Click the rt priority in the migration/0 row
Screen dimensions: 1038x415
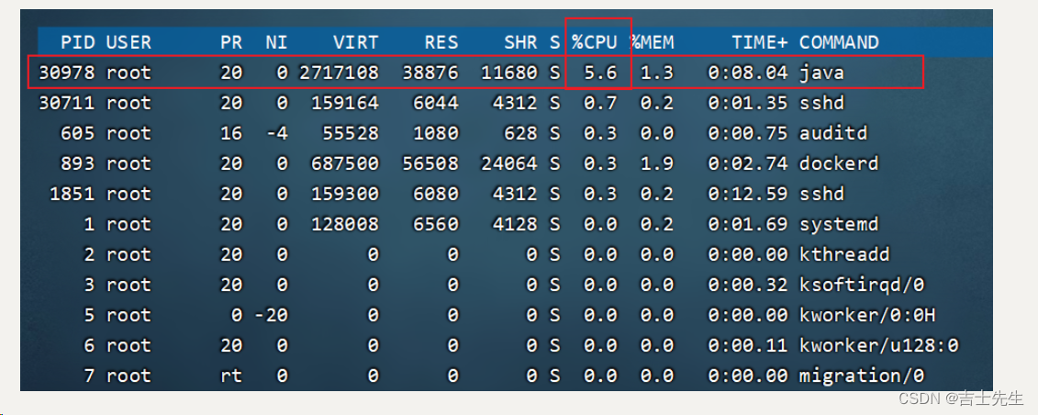[231, 376]
